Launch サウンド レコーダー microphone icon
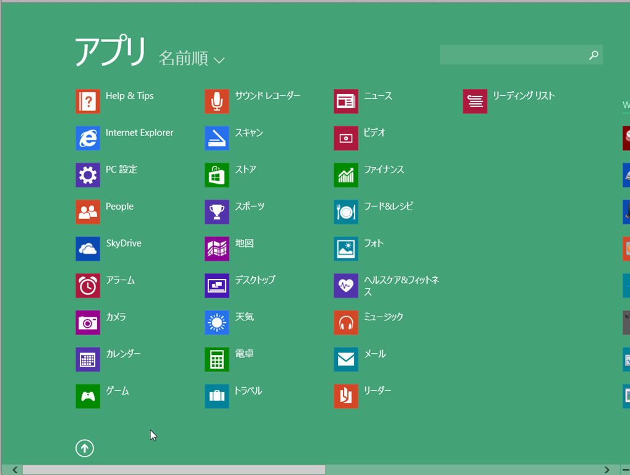630x475 pixels. (217, 101)
